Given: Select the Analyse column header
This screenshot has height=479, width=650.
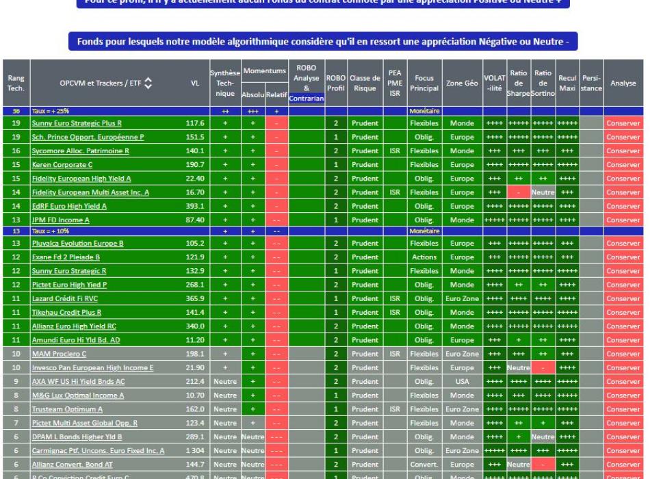Looking at the screenshot, I should (x=623, y=83).
